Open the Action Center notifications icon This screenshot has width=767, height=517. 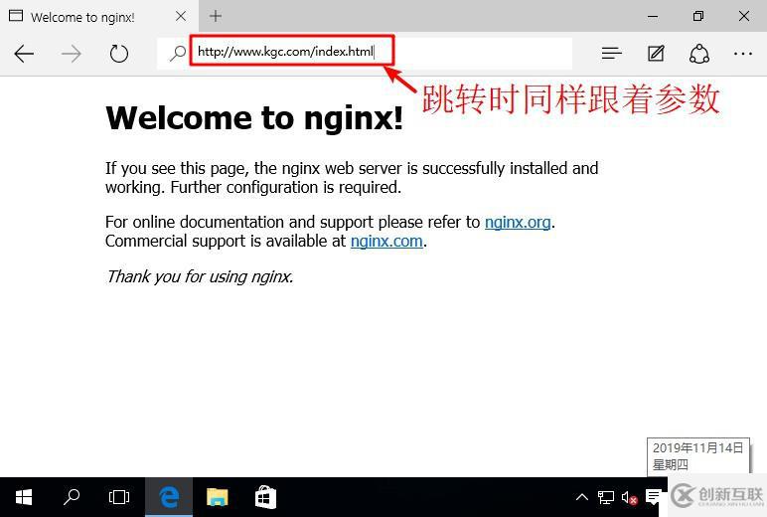[x=653, y=497]
